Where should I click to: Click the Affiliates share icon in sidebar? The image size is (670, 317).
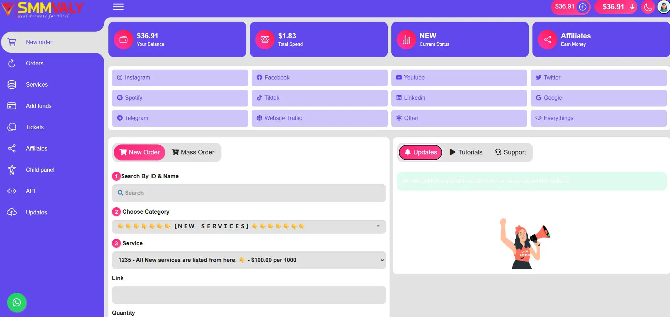click(12, 148)
